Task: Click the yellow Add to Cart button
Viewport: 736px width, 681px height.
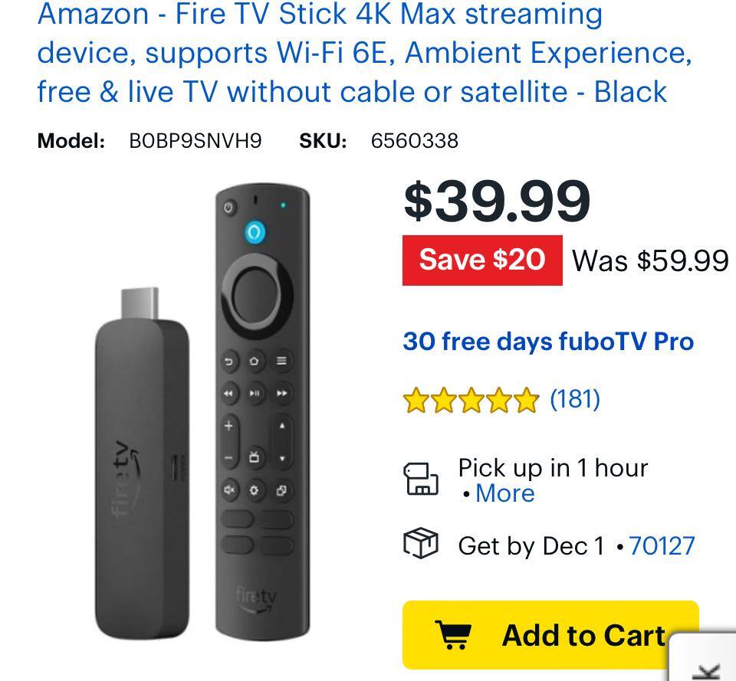Action: coord(550,634)
